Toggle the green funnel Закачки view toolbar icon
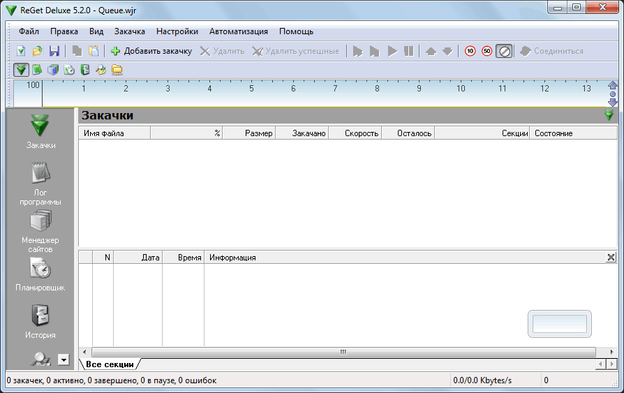 point(21,70)
